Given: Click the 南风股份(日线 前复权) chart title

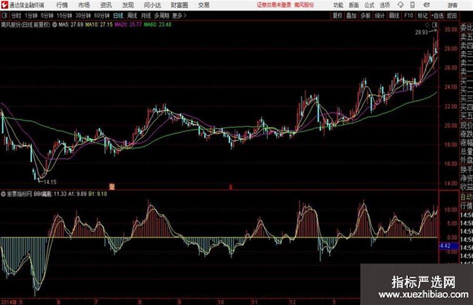Looking at the screenshot, I should coord(26,25).
